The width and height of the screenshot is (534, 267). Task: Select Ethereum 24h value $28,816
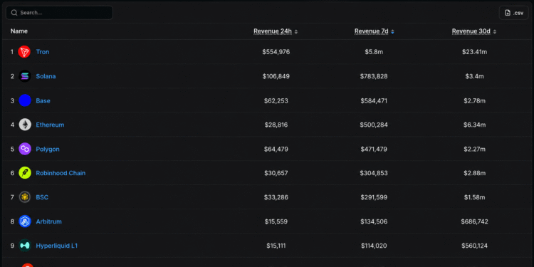click(x=276, y=125)
